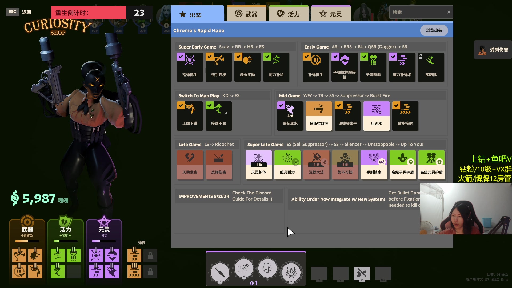Select the 落花流水 item card

click(290, 116)
